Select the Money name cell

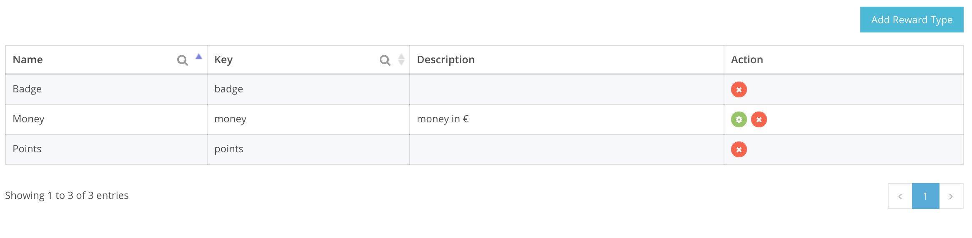(x=28, y=119)
